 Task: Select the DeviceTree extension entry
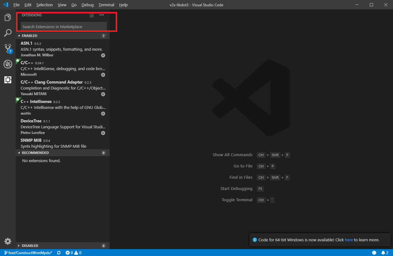click(63, 126)
